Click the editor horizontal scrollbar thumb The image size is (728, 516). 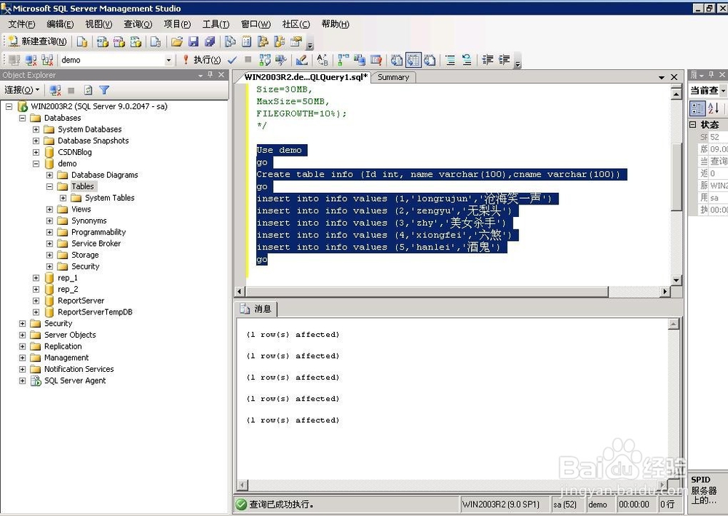point(426,291)
